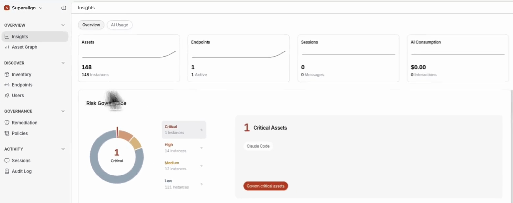Click the Endpoints signal icon
The width and height of the screenshot is (513, 203).
click(7, 85)
